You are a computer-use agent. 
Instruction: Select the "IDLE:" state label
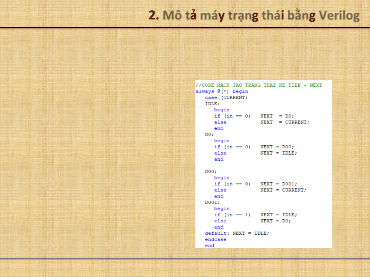pos(212,104)
